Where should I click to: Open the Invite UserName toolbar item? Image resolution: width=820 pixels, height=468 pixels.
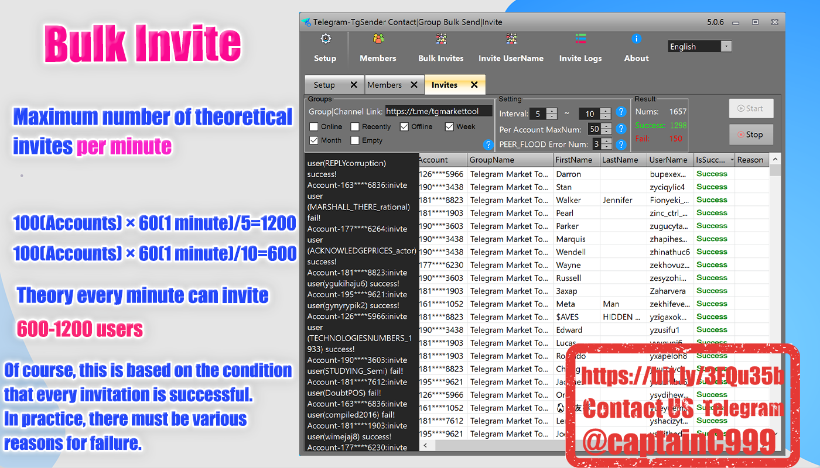click(x=511, y=48)
